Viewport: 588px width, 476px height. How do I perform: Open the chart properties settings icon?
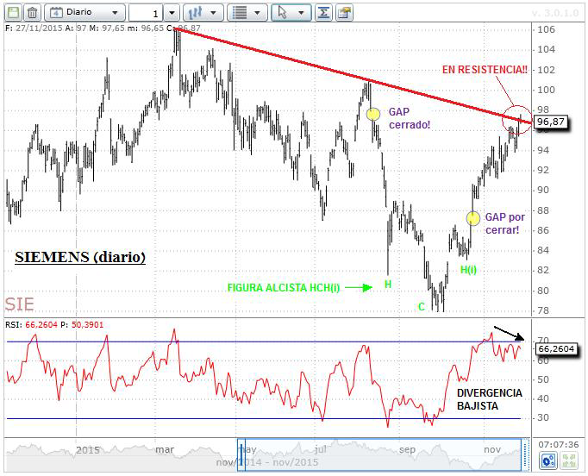tap(344, 13)
